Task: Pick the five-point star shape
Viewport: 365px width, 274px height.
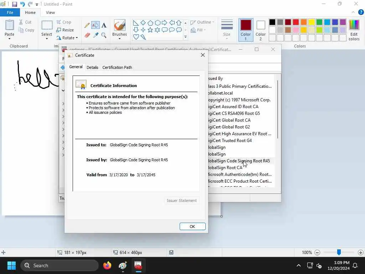Action: pos(150,30)
